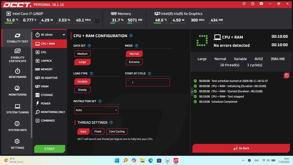Open the Stability Test section

(17, 38)
